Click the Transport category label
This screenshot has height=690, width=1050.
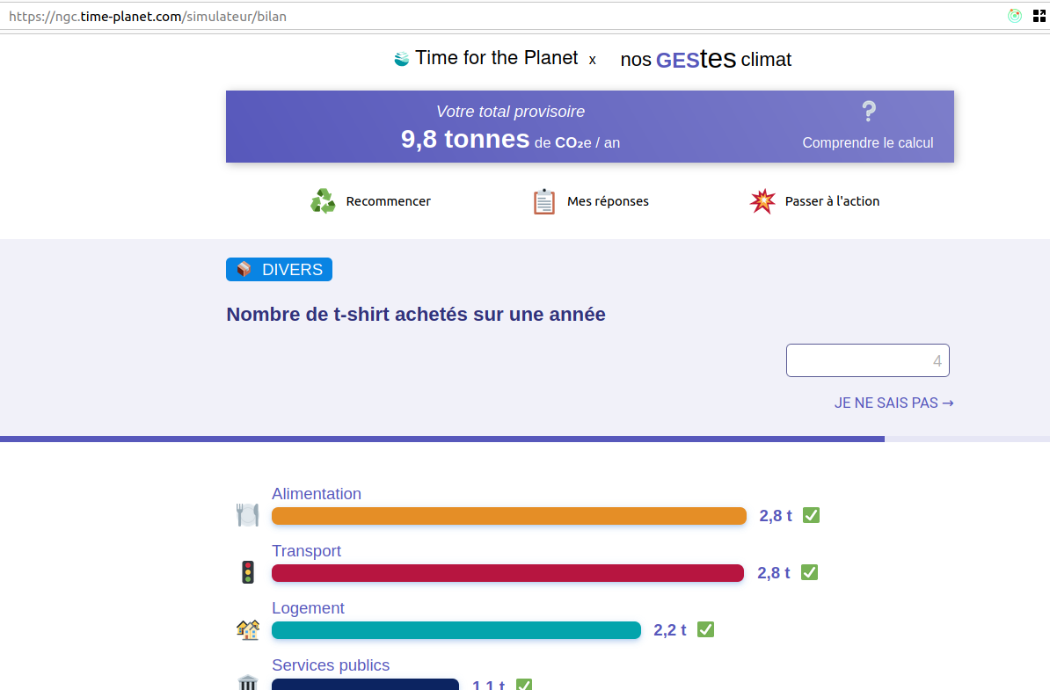(306, 551)
